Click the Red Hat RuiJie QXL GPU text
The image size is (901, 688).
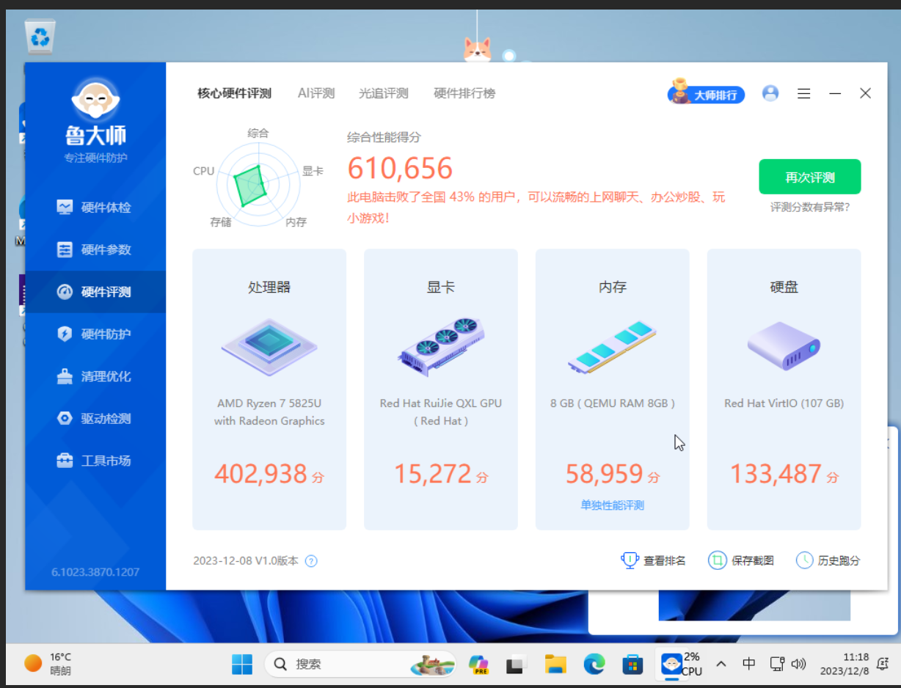pyautogui.click(x=441, y=412)
